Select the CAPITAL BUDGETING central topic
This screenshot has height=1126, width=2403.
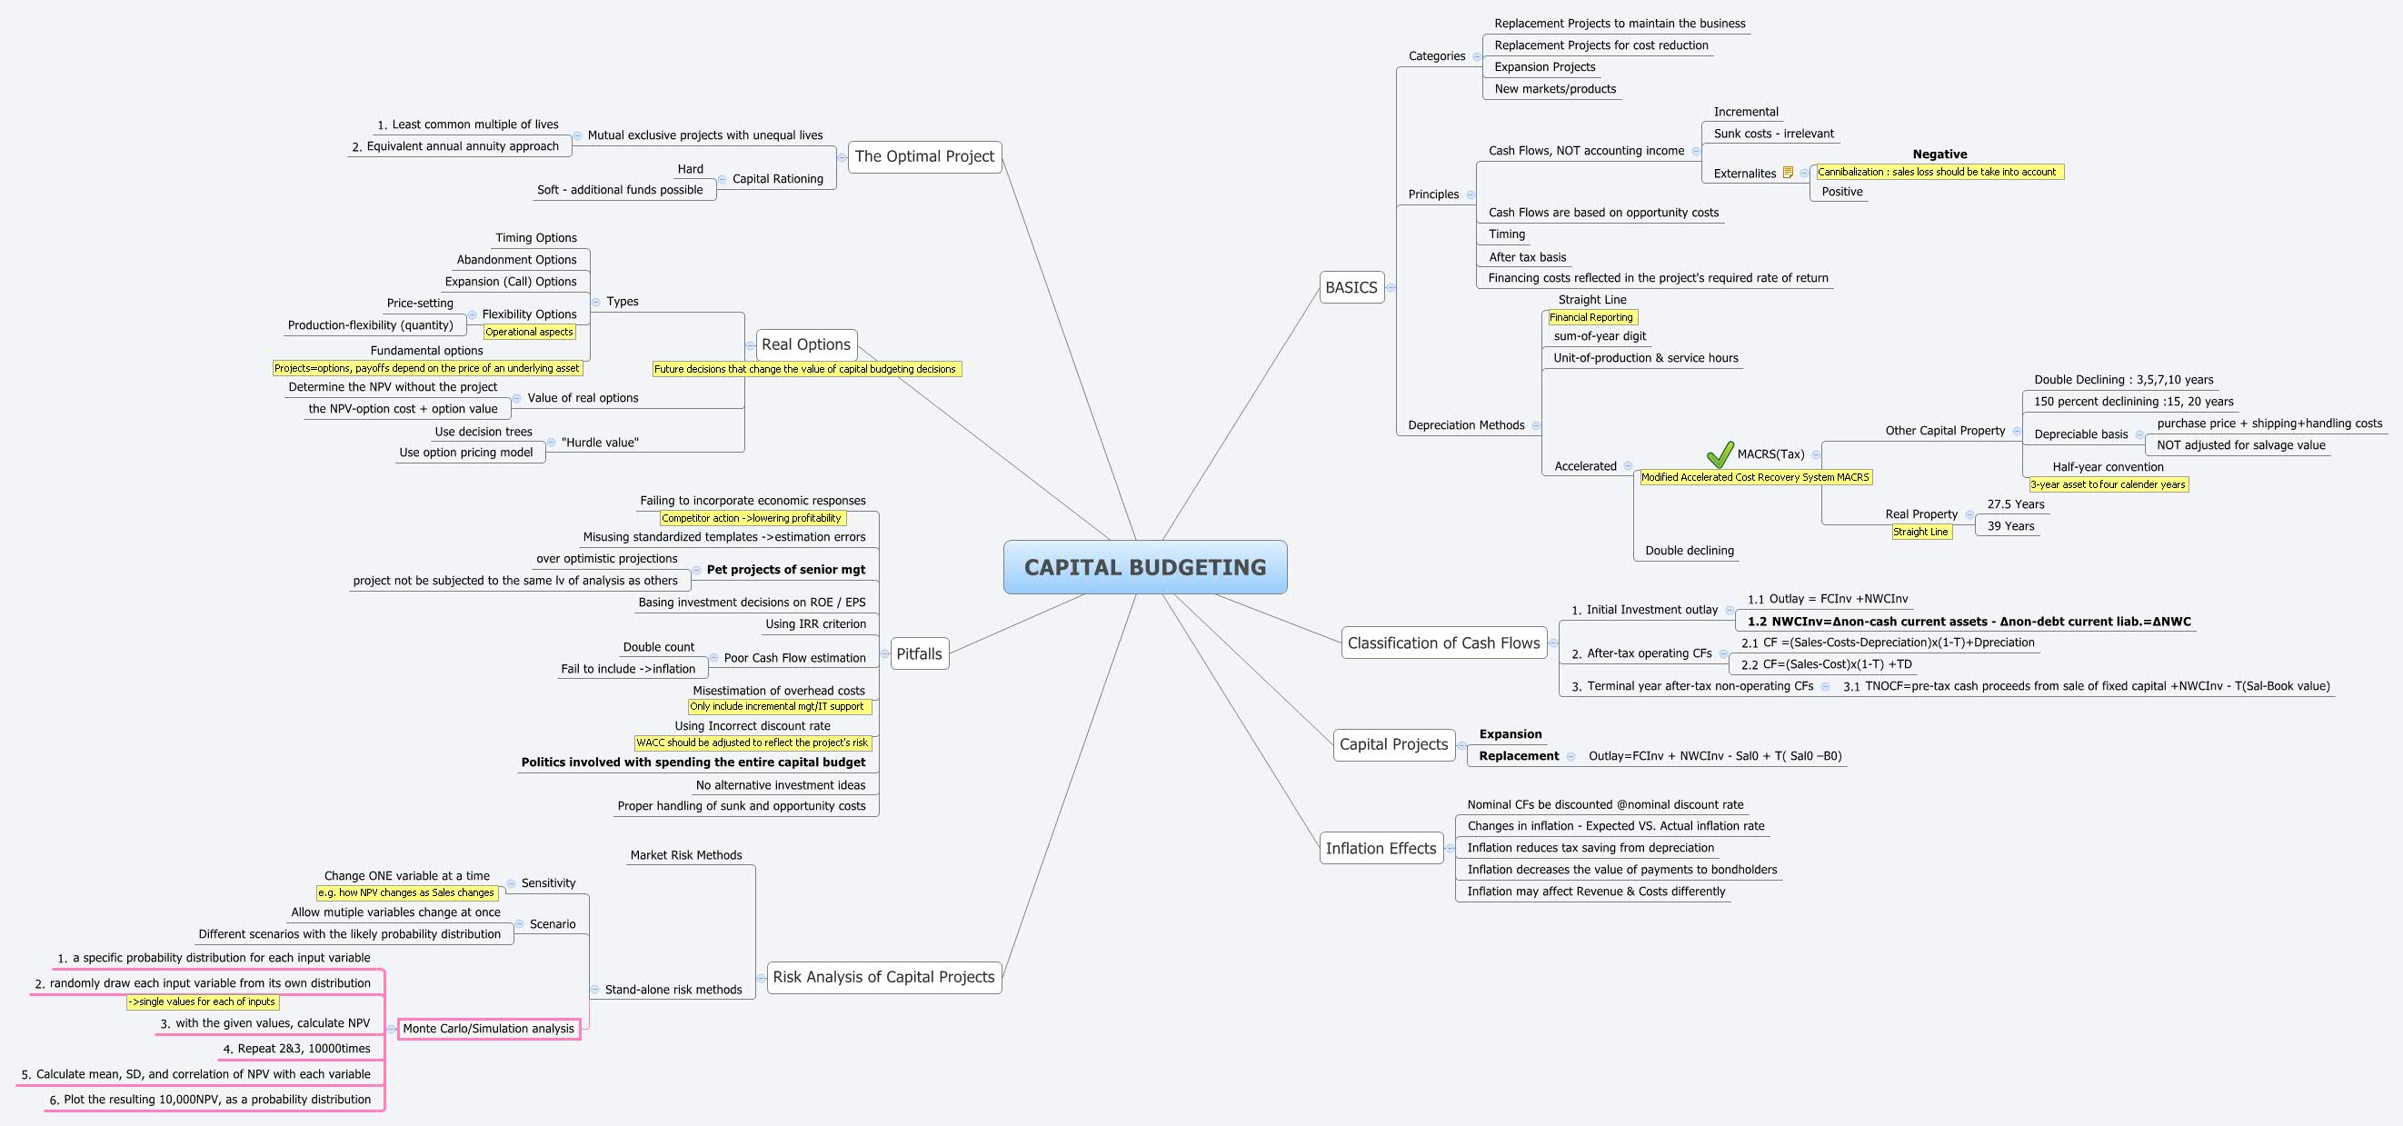point(1144,567)
